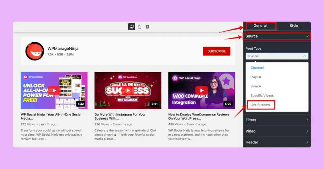Screen dimensions: 324x169
Task: Click channel stats '7.5k • 536 • 1.9M'
Action: click(60, 54)
